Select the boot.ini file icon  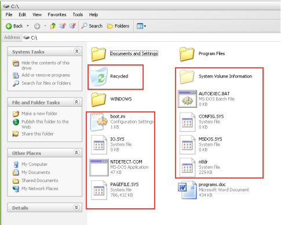98,122
